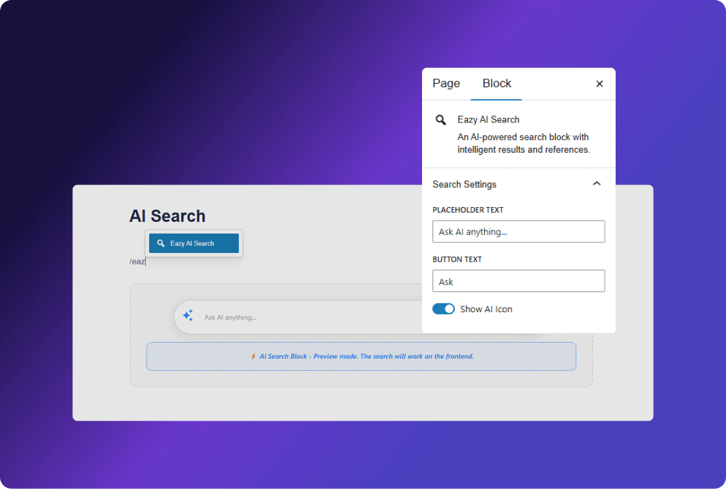The width and height of the screenshot is (726, 489).
Task: Insert the Eazy AI Search block suggestion
Action: 194,243
